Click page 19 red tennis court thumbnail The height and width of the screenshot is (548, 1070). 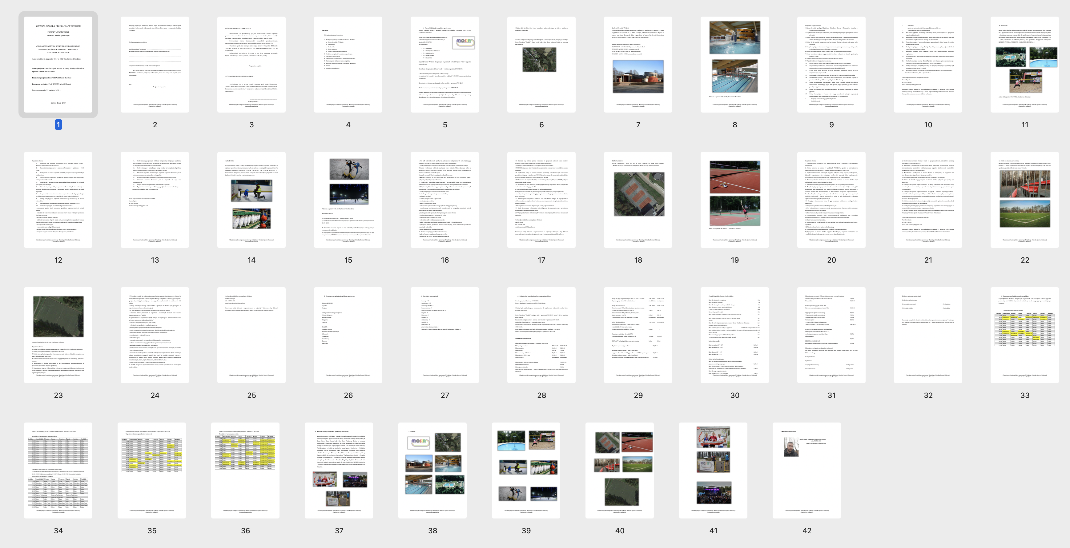pos(734,200)
